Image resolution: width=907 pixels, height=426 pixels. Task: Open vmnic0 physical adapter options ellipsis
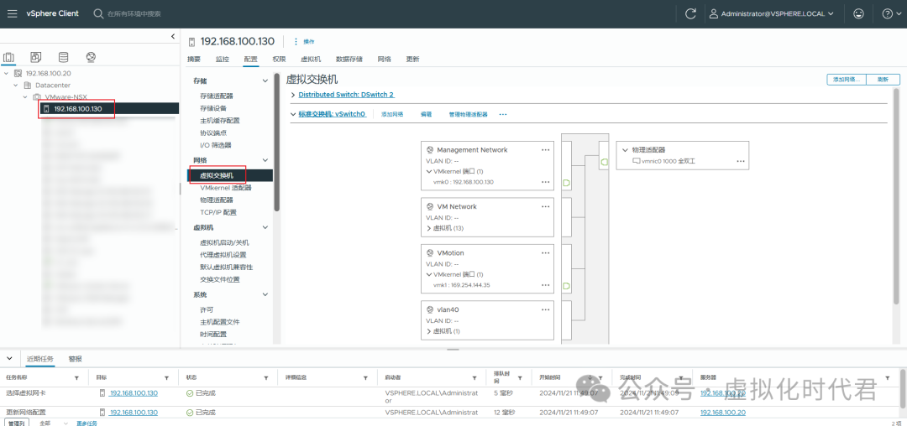pyautogui.click(x=741, y=161)
